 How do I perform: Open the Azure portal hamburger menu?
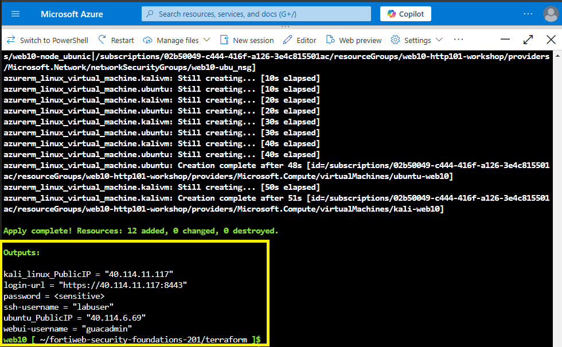click(15, 14)
